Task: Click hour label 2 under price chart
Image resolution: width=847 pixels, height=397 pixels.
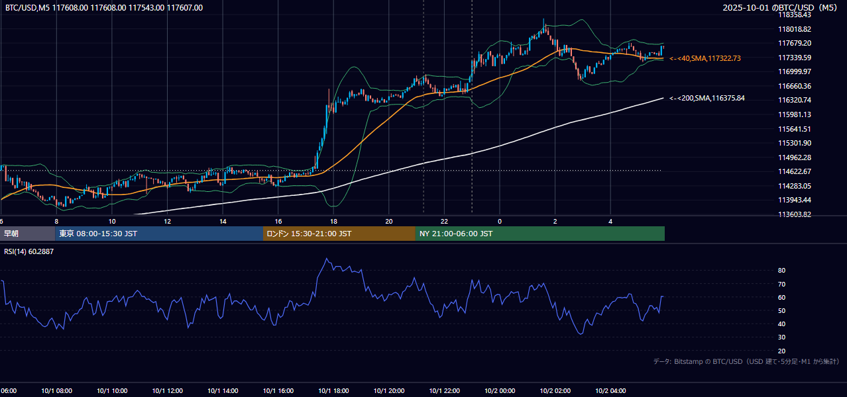Action: (x=555, y=221)
